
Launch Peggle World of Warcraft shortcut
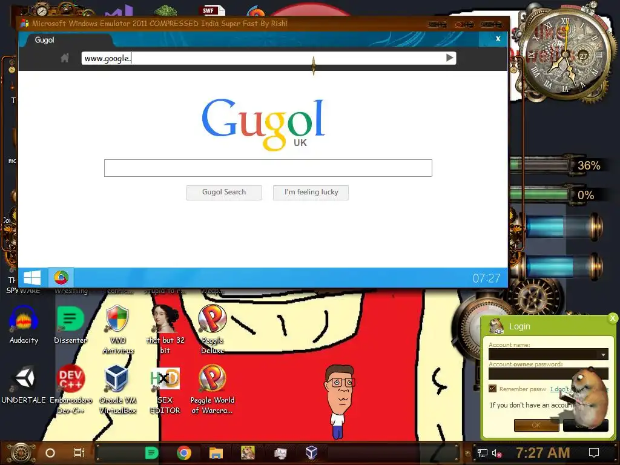213,389
